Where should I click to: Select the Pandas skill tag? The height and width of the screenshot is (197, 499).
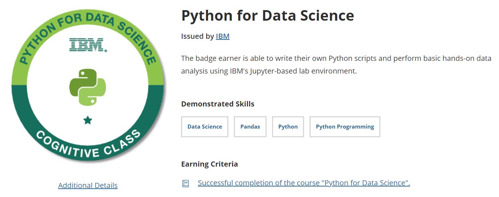(x=250, y=127)
